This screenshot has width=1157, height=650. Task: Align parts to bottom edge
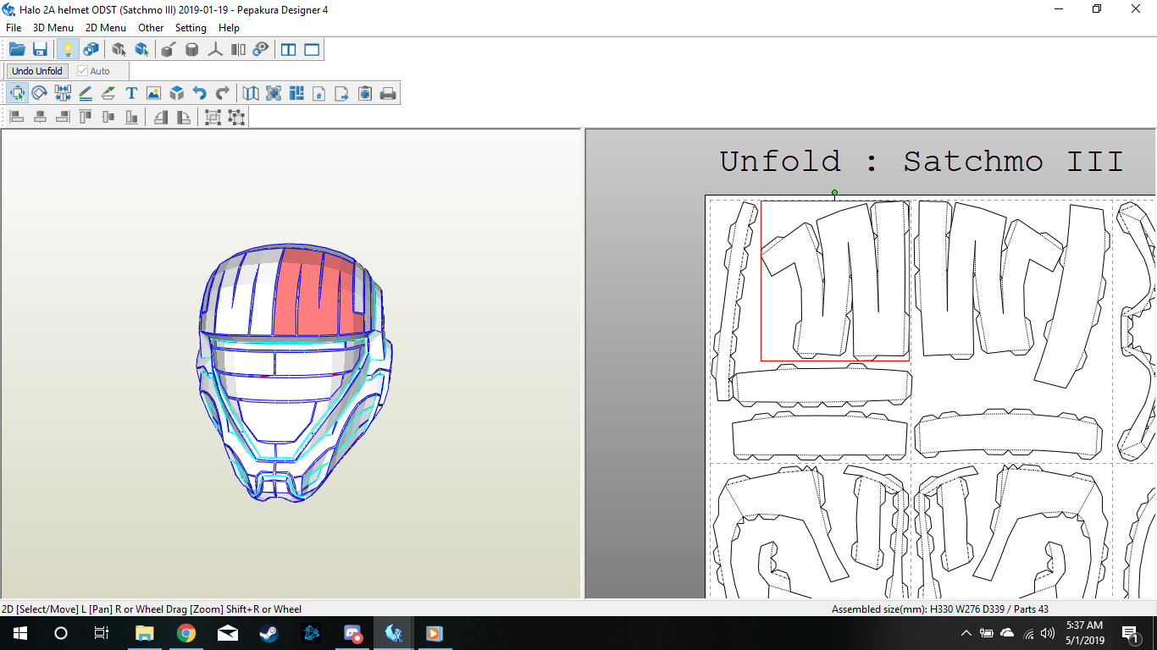[x=131, y=117]
